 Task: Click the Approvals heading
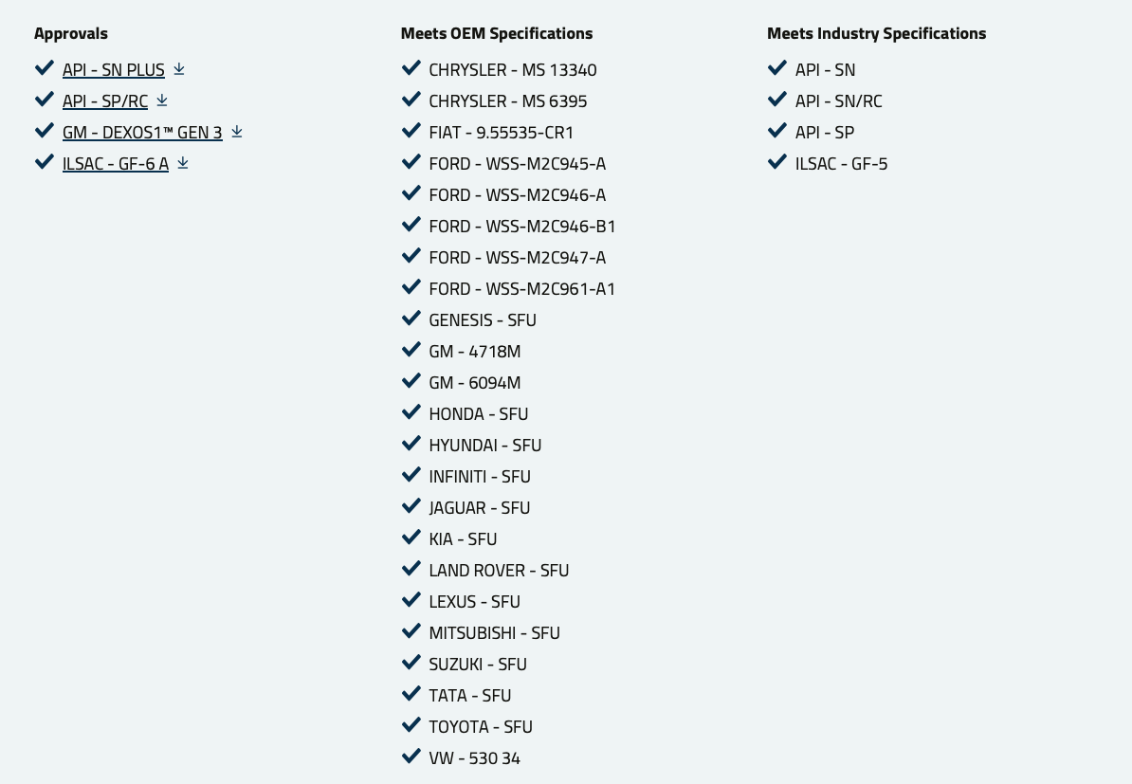pos(71,33)
